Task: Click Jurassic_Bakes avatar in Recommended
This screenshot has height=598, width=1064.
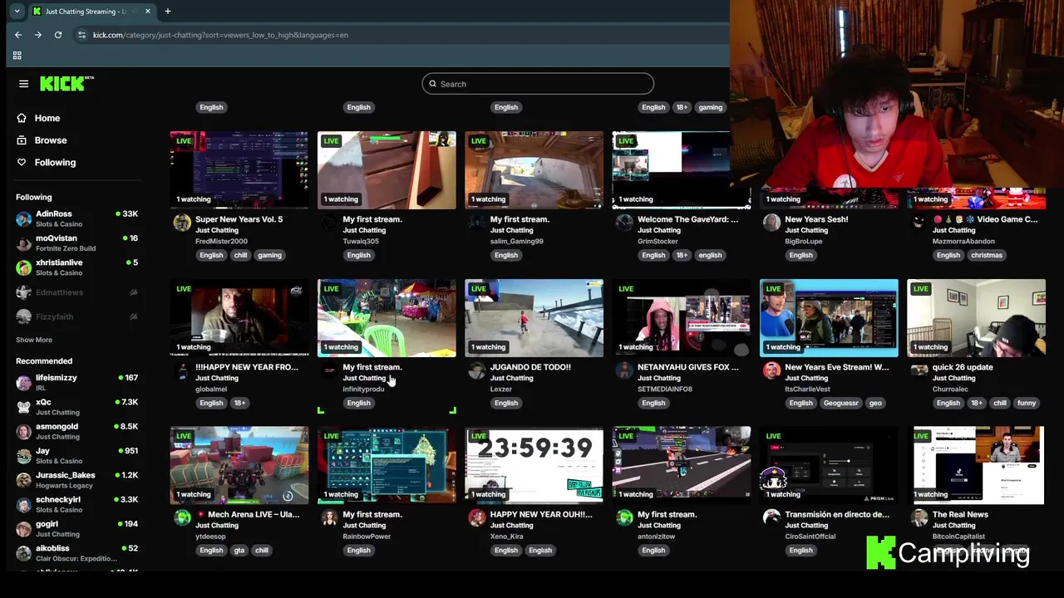Action: click(23, 479)
